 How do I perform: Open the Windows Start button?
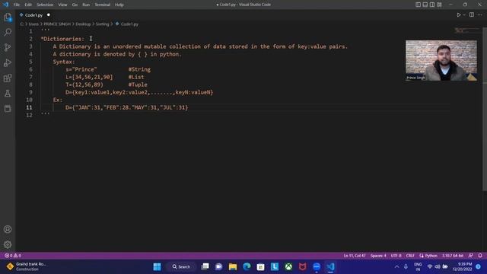158,266
